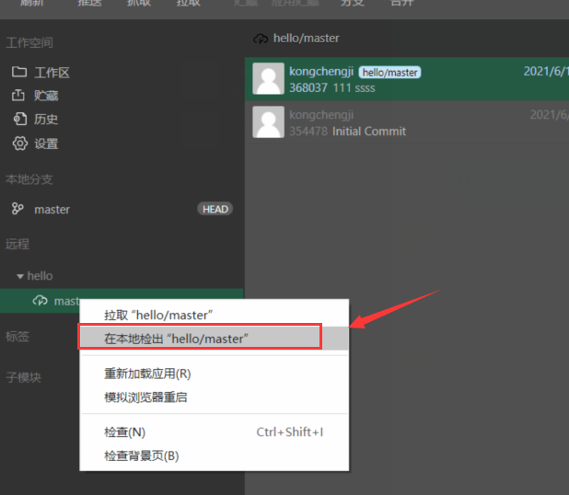
Task: Open the 工作区 folder icon in sidebar
Action: pyautogui.click(x=18, y=72)
